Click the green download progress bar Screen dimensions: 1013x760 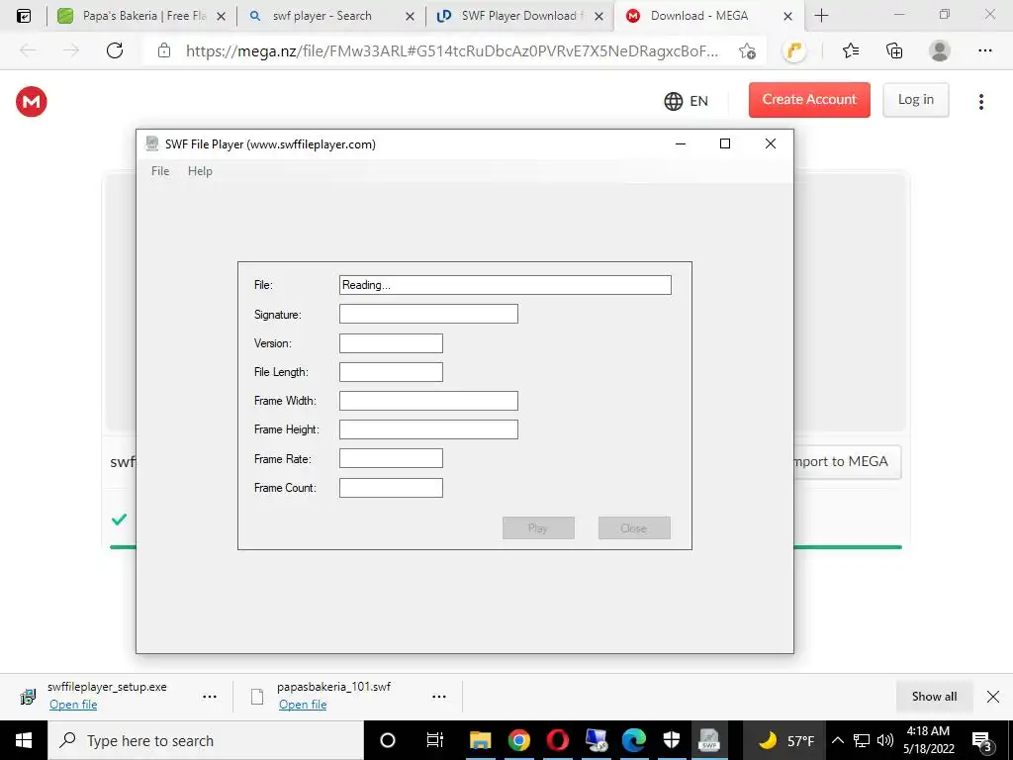point(847,547)
